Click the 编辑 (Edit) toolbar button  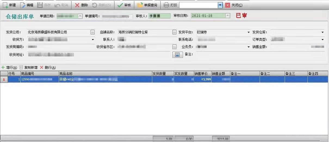(27, 5)
